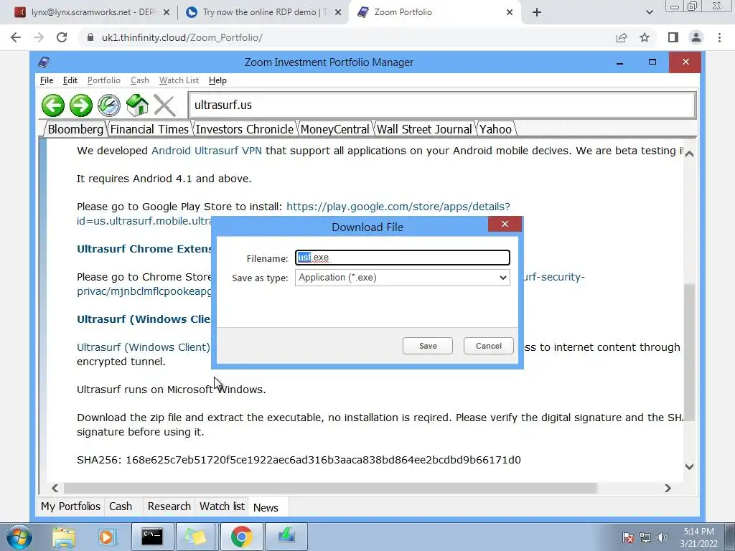Reload the Chrome browser page

click(62, 37)
